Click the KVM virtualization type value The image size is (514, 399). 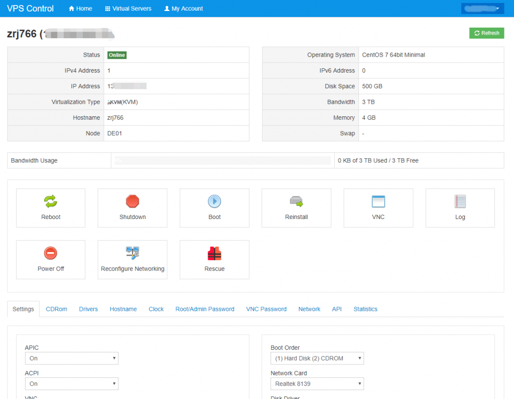tap(122, 102)
